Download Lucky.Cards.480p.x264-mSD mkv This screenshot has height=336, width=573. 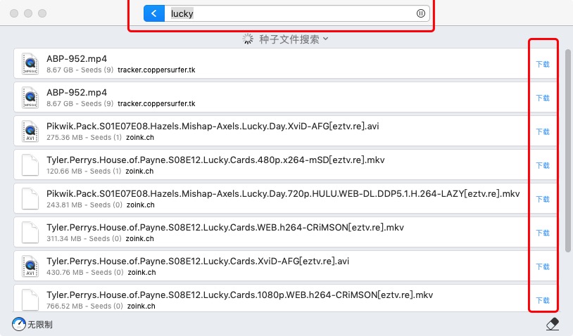[543, 165]
